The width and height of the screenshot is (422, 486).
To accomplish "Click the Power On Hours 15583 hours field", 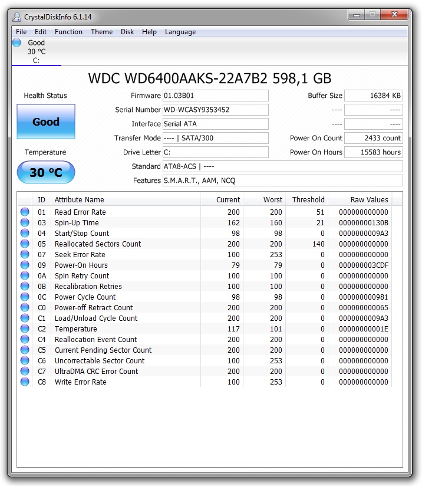I will tap(373, 152).
